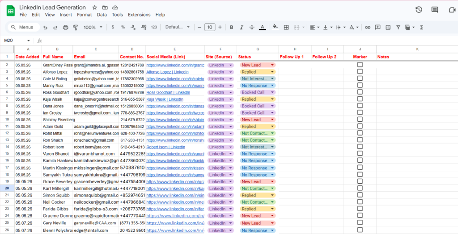Click the Insert chart icon

[388, 27]
